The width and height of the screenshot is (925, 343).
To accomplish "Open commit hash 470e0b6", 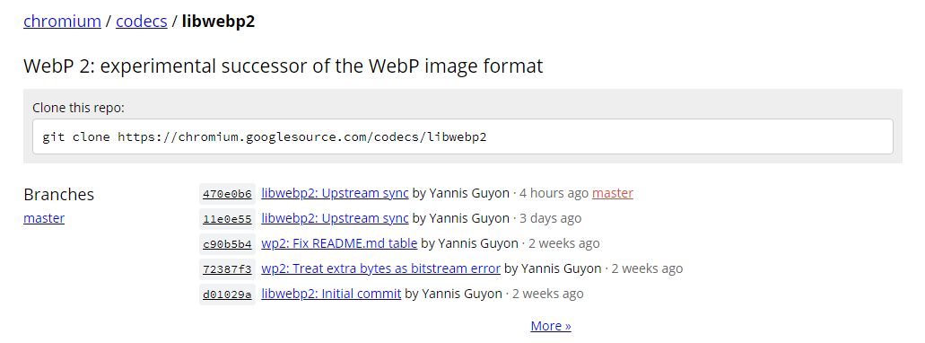I will (x=227, y=194).
